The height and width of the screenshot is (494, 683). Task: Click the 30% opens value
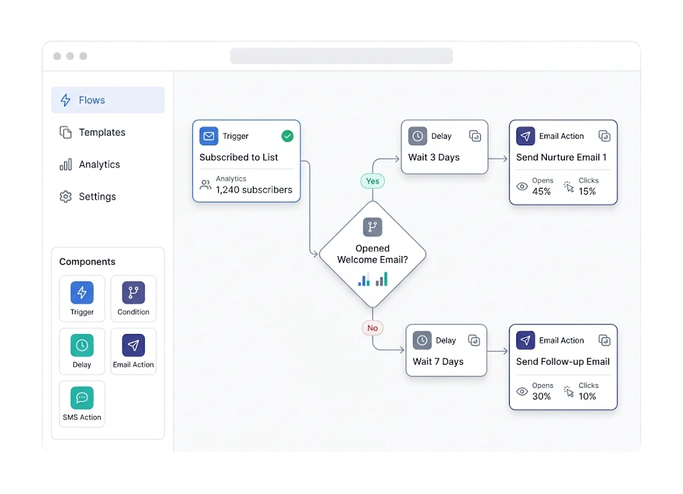click(542, 396)
